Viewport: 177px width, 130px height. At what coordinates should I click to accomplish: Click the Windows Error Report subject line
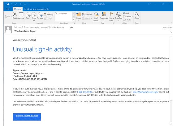click(25, 31)
